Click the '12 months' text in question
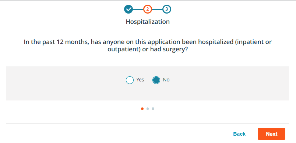Viewport: 296px width, 143px height. tap(72, 42)
